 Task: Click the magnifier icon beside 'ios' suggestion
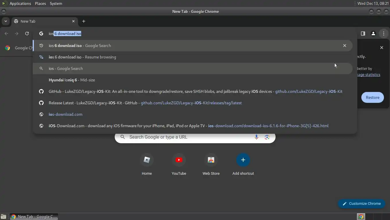click(41, 68)
